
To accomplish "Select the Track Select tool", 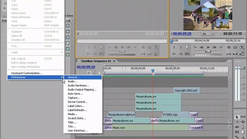I will tap(237, 122).
